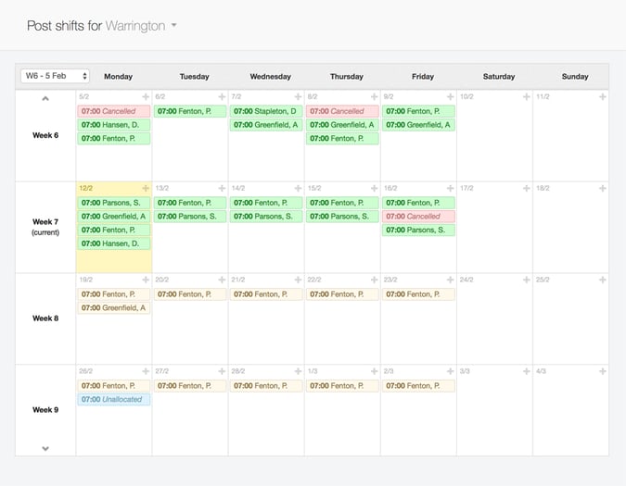Click plus icon on current day 12/2

[x=145, y=188]
